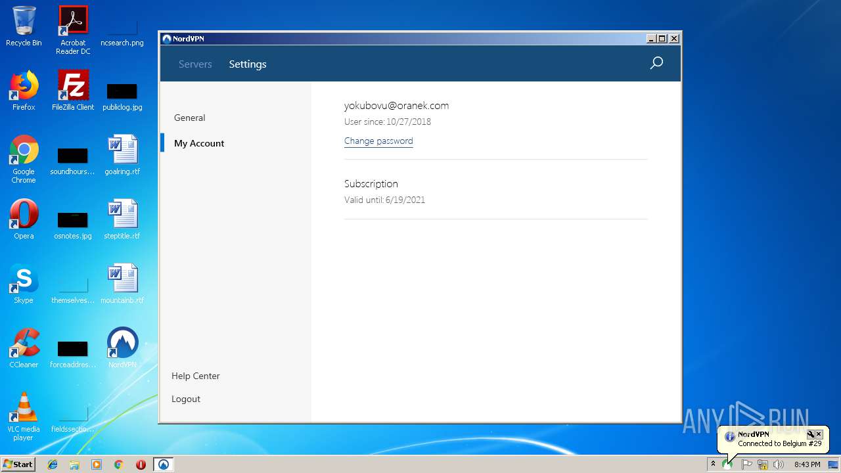
Task: Minimize the NordVPN window
Action: pyautogui.click(x=651, y=39)
